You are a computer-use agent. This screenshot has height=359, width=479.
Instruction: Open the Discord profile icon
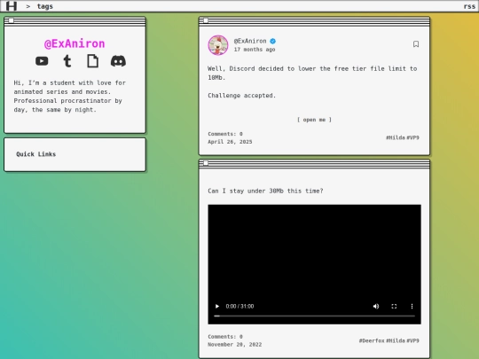118,61
